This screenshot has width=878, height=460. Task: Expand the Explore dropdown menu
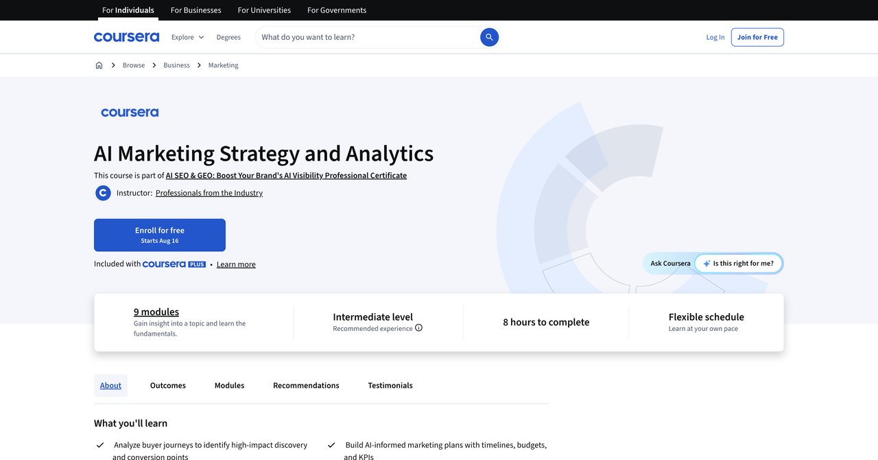point(187,37)
